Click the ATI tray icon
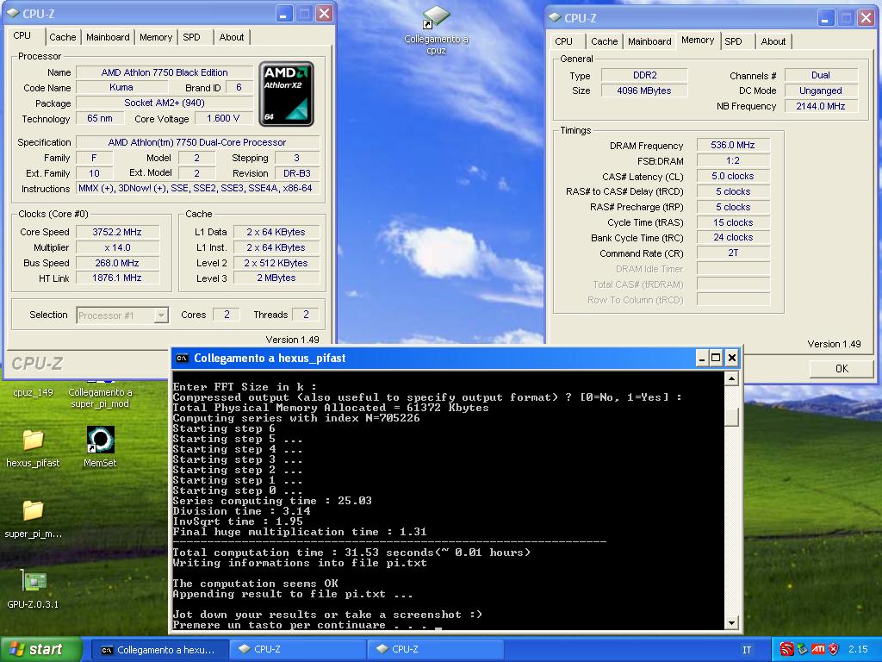This screenshot has width=882, height=662. 818,649
